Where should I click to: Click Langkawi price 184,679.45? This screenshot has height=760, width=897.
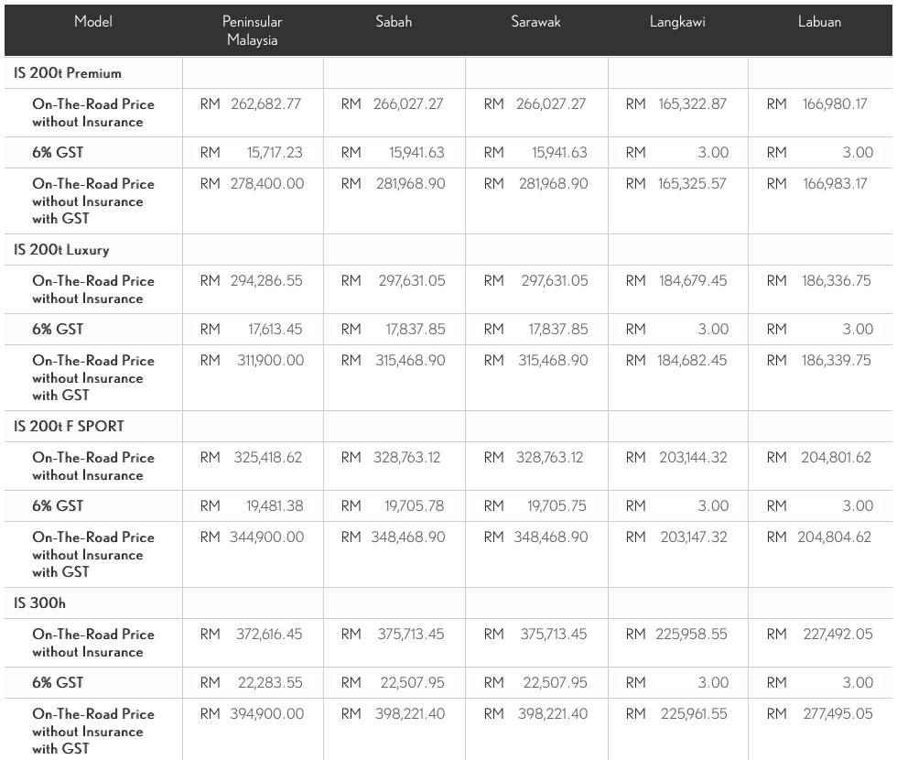tap(693, 281)
